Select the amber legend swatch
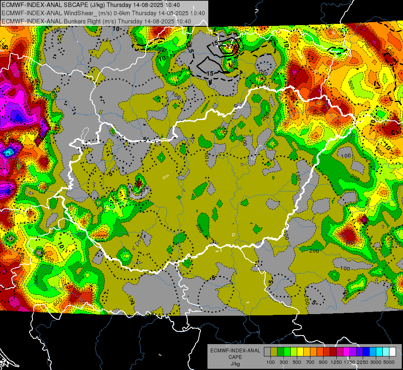The image size is (403, 370). [307, 352]
